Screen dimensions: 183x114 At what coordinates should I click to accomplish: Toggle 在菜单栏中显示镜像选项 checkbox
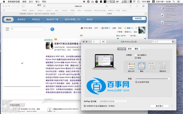click(85, 106)
